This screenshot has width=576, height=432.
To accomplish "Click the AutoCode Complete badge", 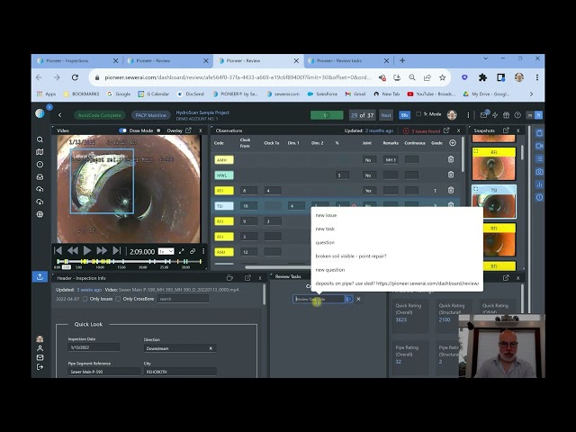I will [x=100, y=115].
